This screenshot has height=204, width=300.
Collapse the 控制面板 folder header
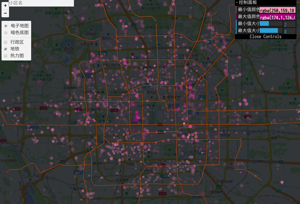click(266, 3)
